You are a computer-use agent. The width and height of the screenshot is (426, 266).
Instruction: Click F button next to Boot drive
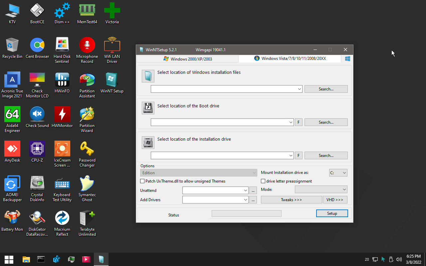[x=299, y=122]
